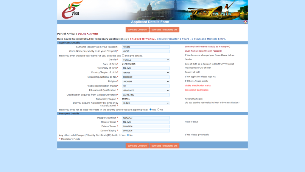Image resolution: width=305 pixels, height=172 pixels.
Task: Focus the Passport Number field
Action: 146,118
